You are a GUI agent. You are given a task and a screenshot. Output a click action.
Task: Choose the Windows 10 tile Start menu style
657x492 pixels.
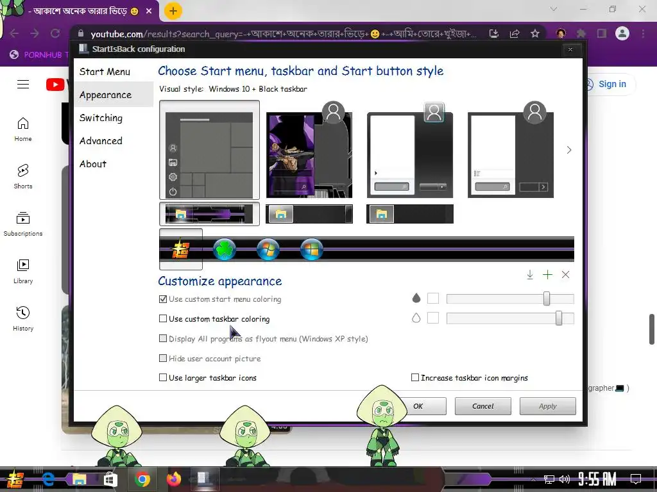click(209, 150)
